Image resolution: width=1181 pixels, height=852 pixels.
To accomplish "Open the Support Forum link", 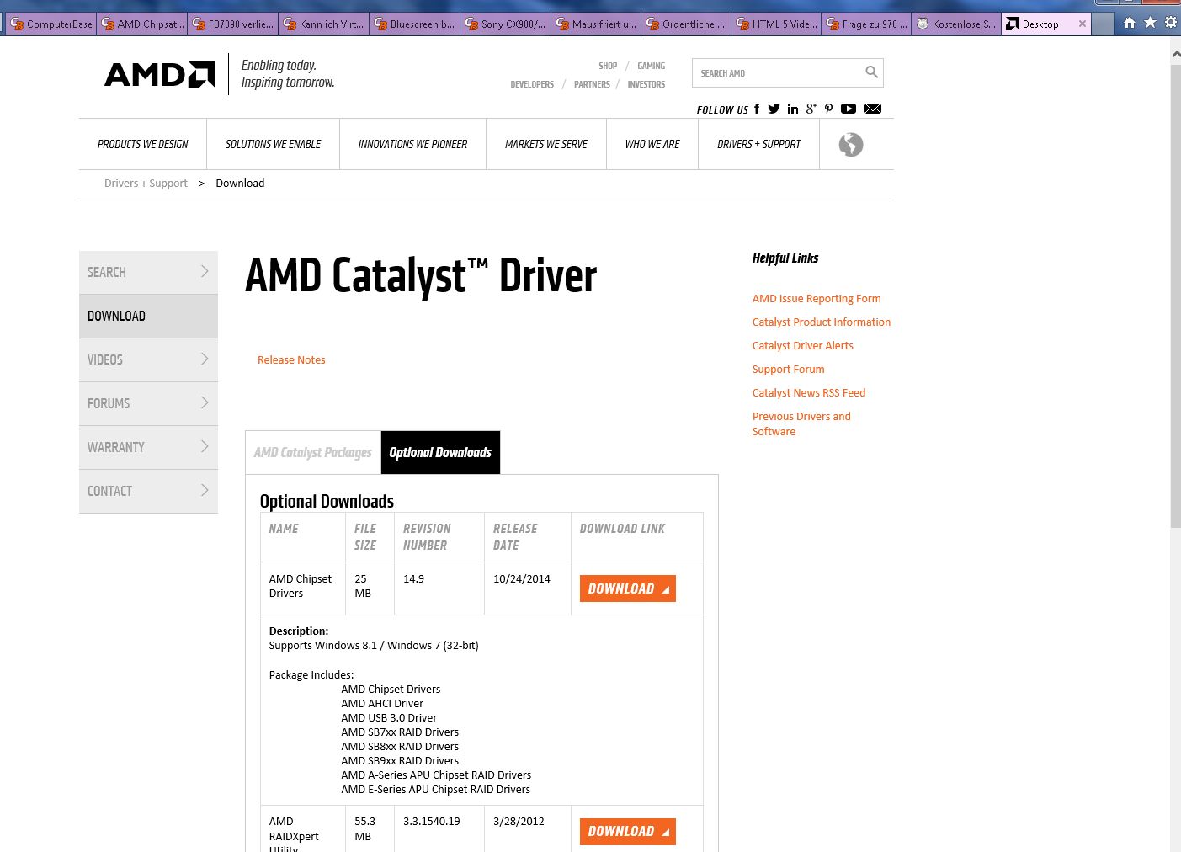I will click(x=789, y=369).
